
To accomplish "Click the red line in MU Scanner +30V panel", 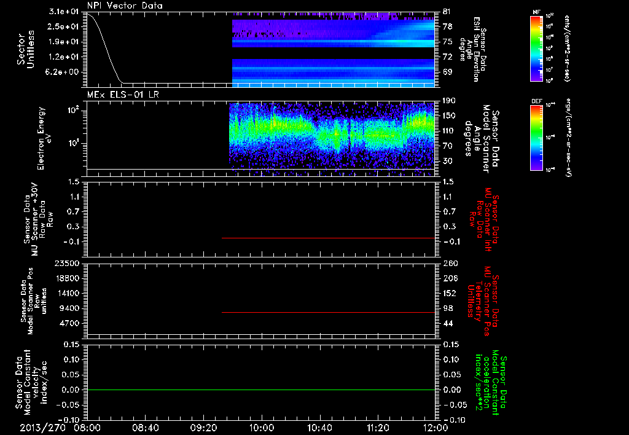I will click(x=328, y=238).
